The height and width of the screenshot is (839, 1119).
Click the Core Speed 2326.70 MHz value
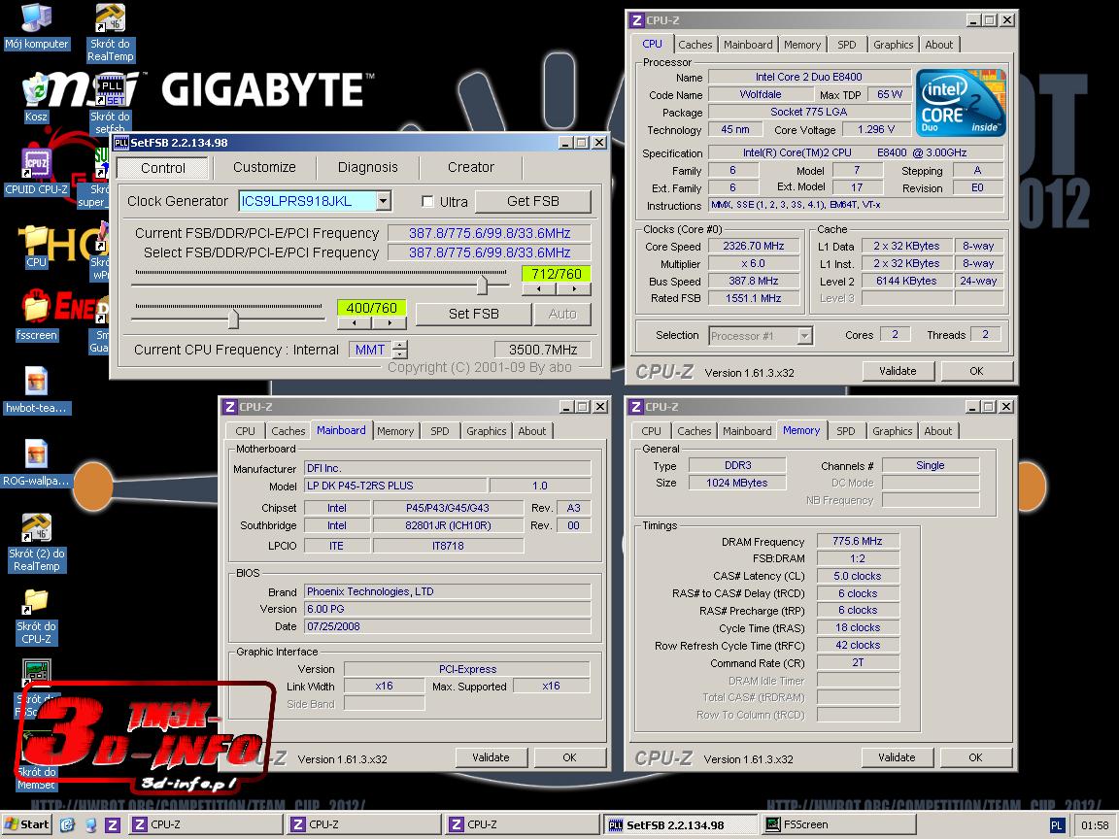[754, 246]
